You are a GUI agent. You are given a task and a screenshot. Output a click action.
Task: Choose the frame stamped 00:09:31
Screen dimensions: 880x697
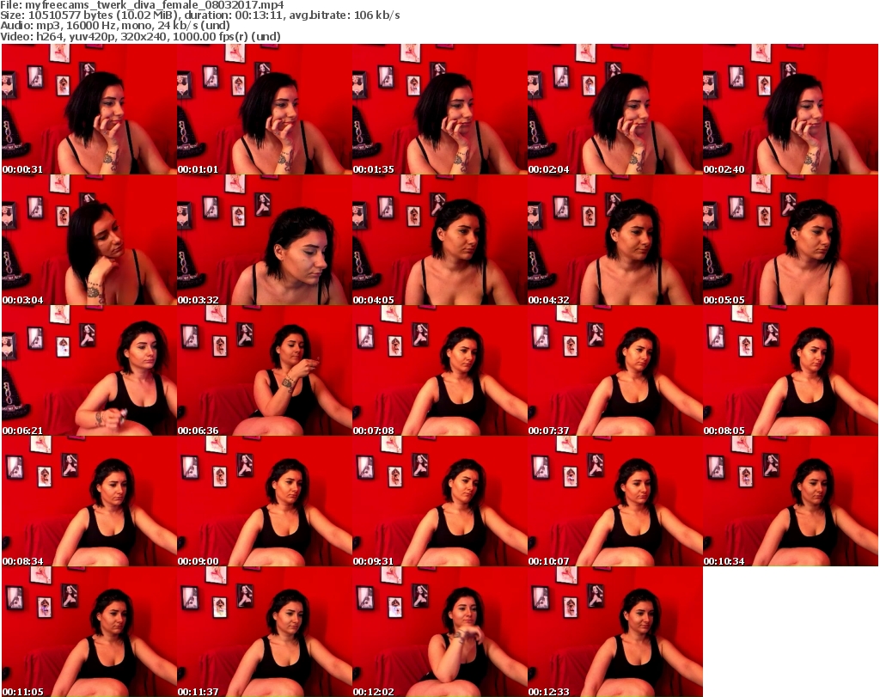[439, 501]
